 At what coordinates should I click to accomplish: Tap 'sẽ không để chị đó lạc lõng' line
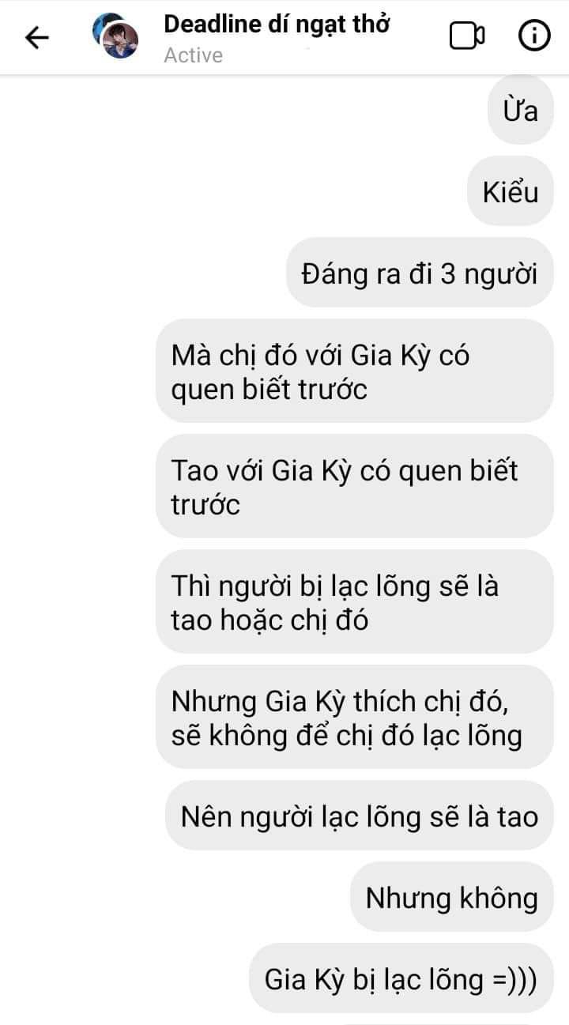347,736
